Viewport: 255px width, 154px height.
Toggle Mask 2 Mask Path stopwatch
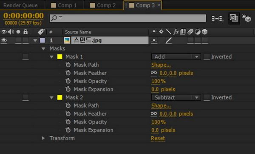point(68,106)
